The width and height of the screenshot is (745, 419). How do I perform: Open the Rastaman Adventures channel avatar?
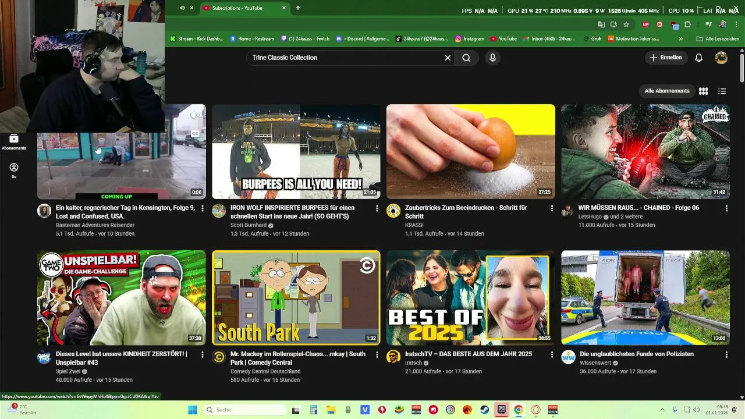click(44, 211)
